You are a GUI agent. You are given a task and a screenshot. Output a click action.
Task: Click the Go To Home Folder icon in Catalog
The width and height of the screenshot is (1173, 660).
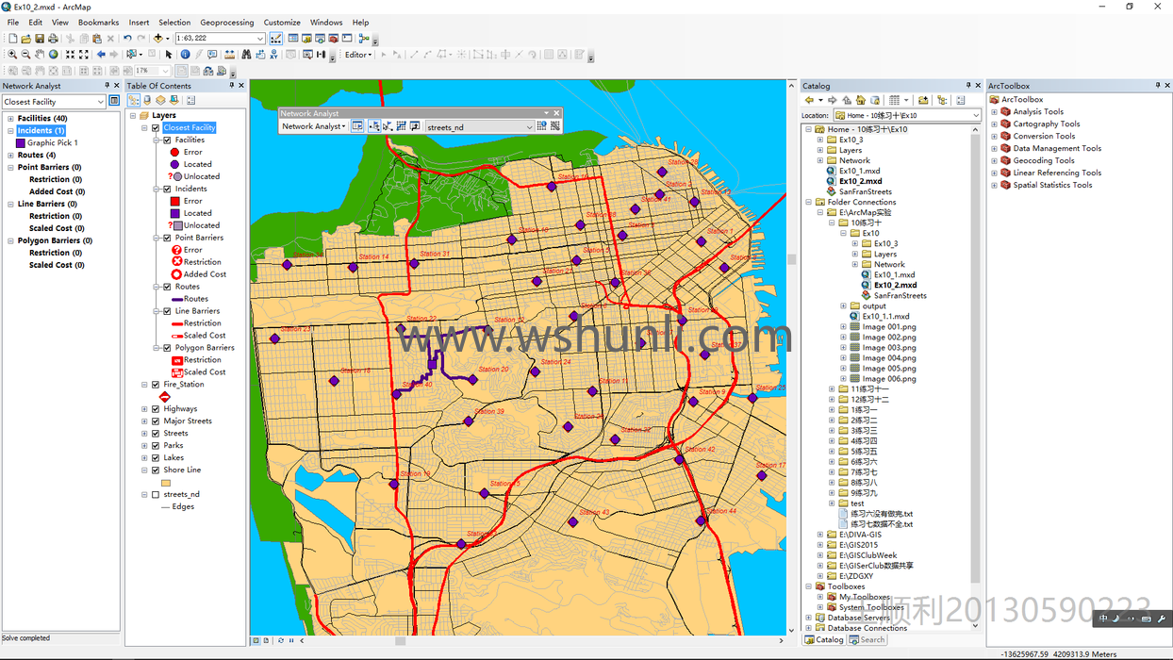coord(861,100)
